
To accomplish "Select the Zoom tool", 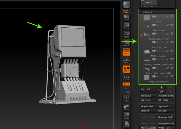I will coord(126,26).
